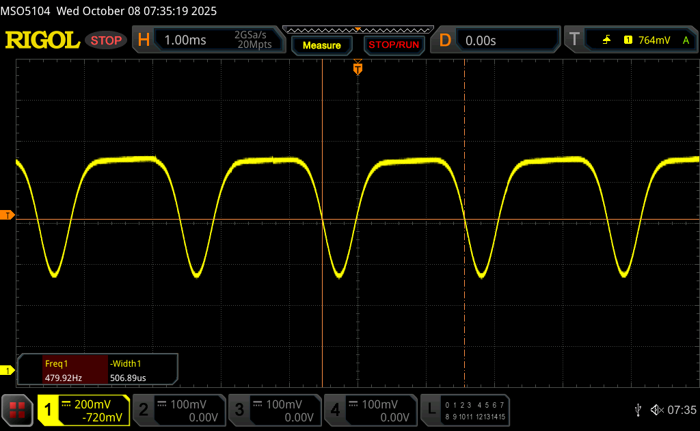Open the Measure menu
This screenshot has width=700, height=431.
click(x=321, y=45)
